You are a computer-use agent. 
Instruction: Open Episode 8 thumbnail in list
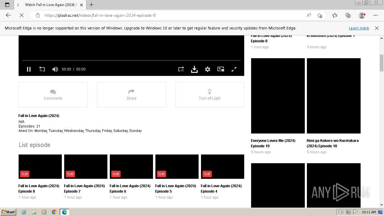[40, 166]
